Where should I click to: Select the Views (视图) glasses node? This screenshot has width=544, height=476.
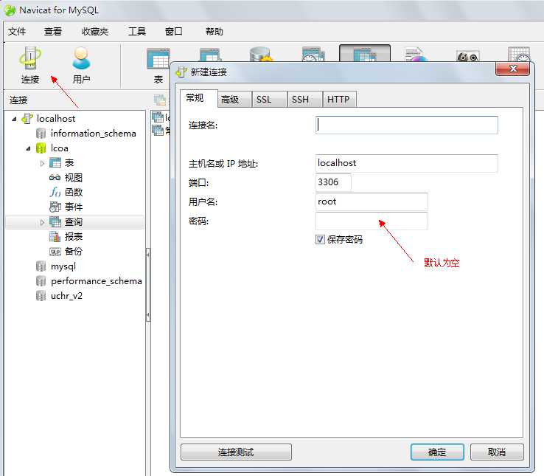[x=66, y=178]
